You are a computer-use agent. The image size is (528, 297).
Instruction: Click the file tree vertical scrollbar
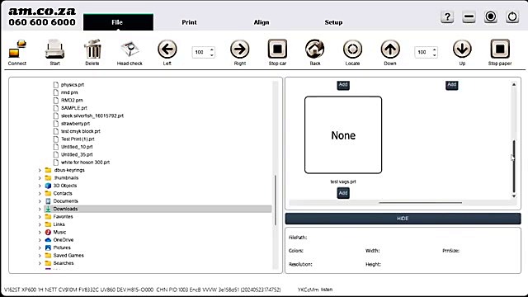click(x=275, y=200)
